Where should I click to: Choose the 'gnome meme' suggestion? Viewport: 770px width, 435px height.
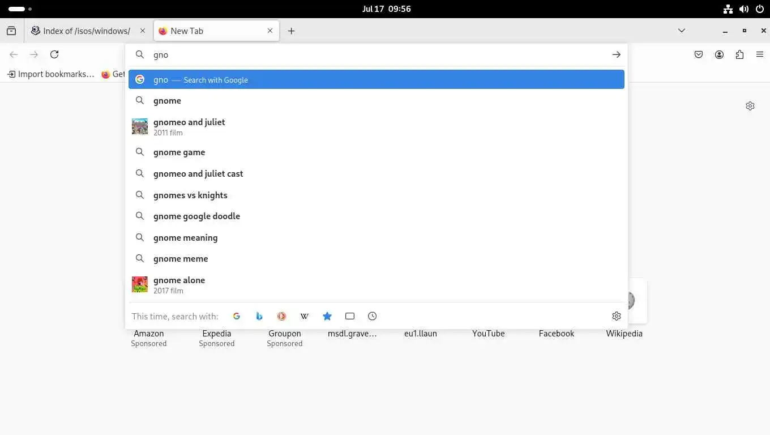point(377,259)
